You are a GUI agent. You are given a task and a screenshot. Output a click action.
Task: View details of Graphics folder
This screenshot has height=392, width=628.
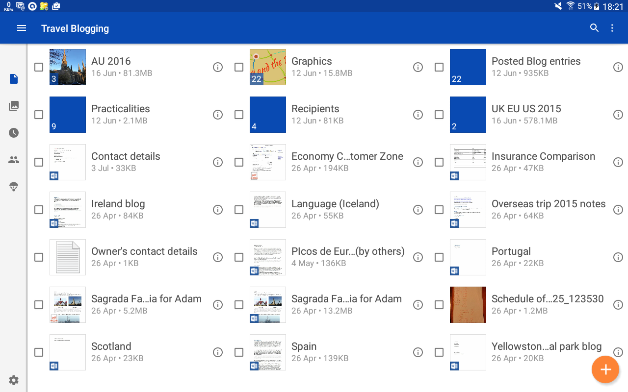pyautogui.click(x=418, y=67)
